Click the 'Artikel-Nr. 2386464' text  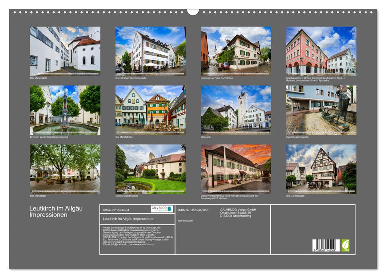pyautogui.click(x=116, y=210)
